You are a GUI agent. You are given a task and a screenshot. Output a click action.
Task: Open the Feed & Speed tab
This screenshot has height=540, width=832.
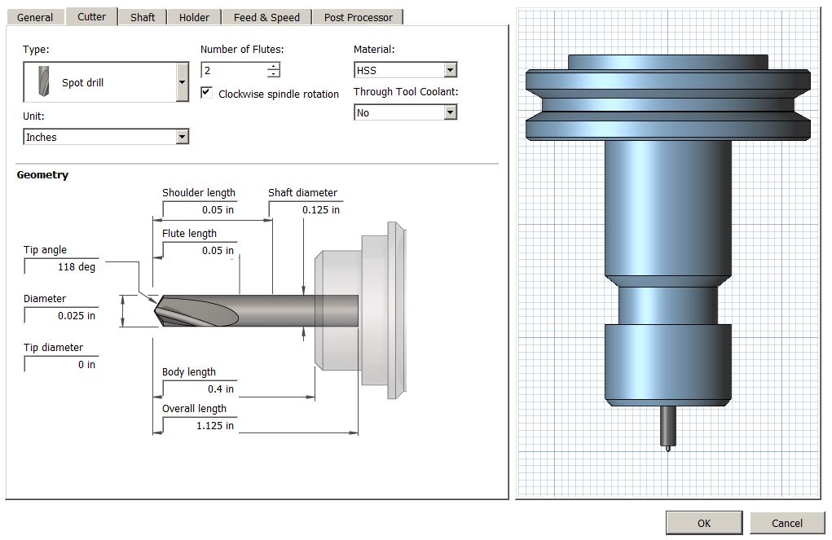point(266,17)
